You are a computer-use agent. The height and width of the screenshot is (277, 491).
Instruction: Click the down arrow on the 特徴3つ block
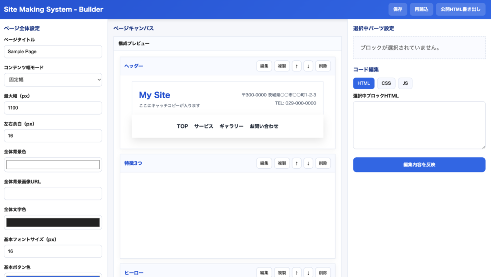click(x=308, y=163)
